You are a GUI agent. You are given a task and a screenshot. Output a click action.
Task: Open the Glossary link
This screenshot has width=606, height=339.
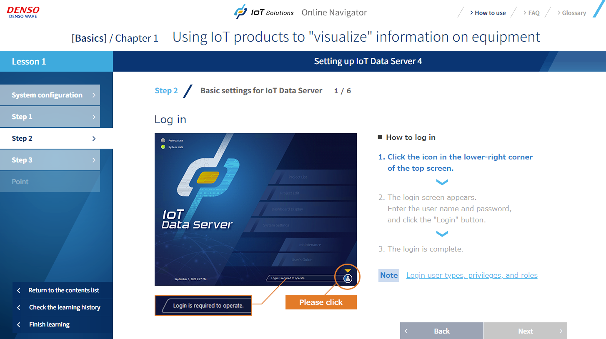coord(572,13)
